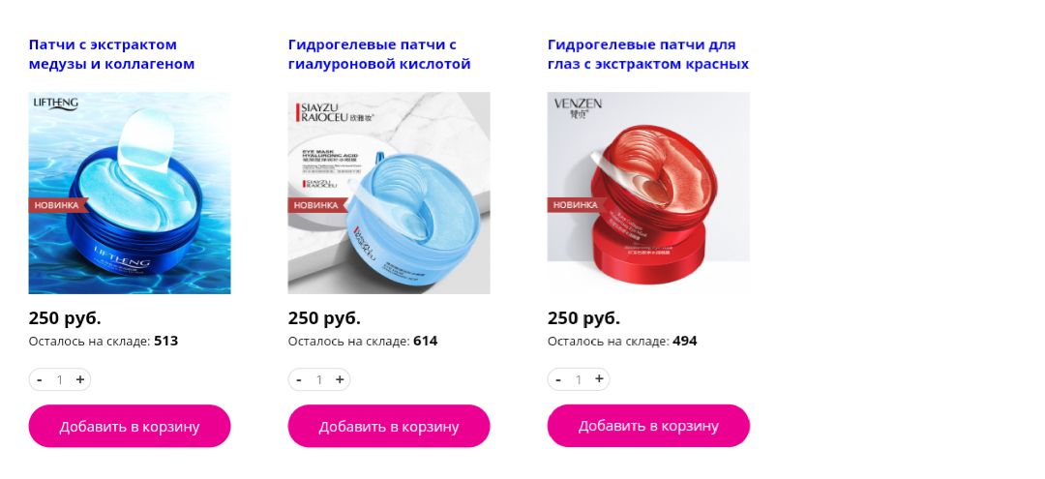Decrease quantity for the red VENZEN patches
Screen dimensions: 1045x479
(x=558, y=379)
